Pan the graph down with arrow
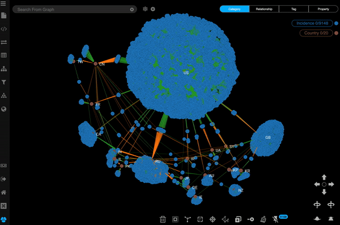340x225 pixels. coord(324,192)
